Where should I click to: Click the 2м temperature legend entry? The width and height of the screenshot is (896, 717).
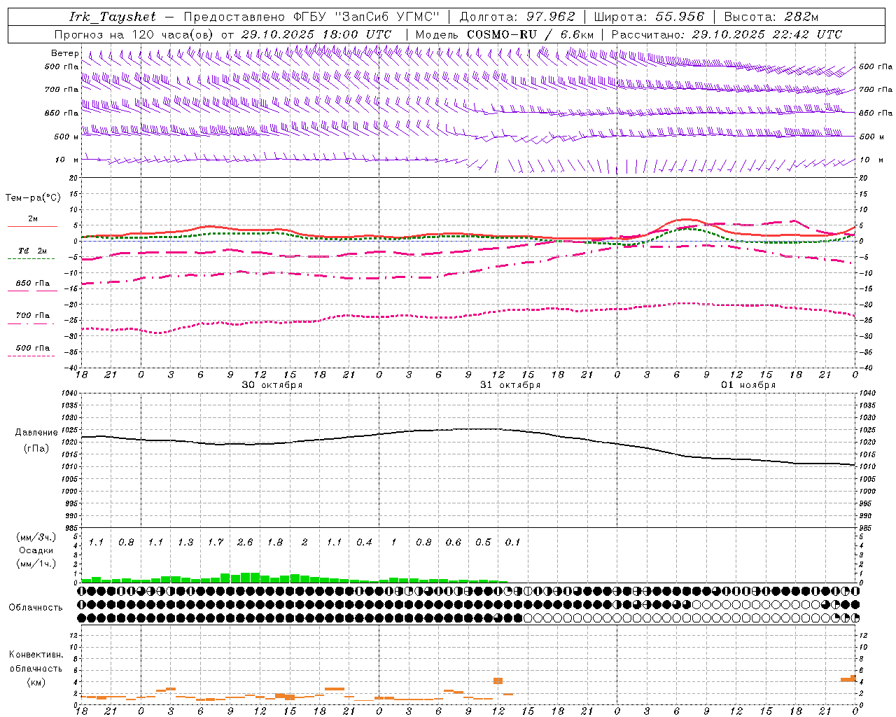[x=33, y=218]
